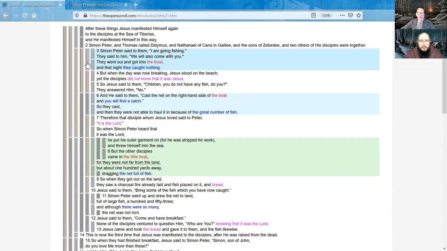The height and width of the screenshot is (251, 447).
Task: Open the browser home page
Action: (34, 15)
